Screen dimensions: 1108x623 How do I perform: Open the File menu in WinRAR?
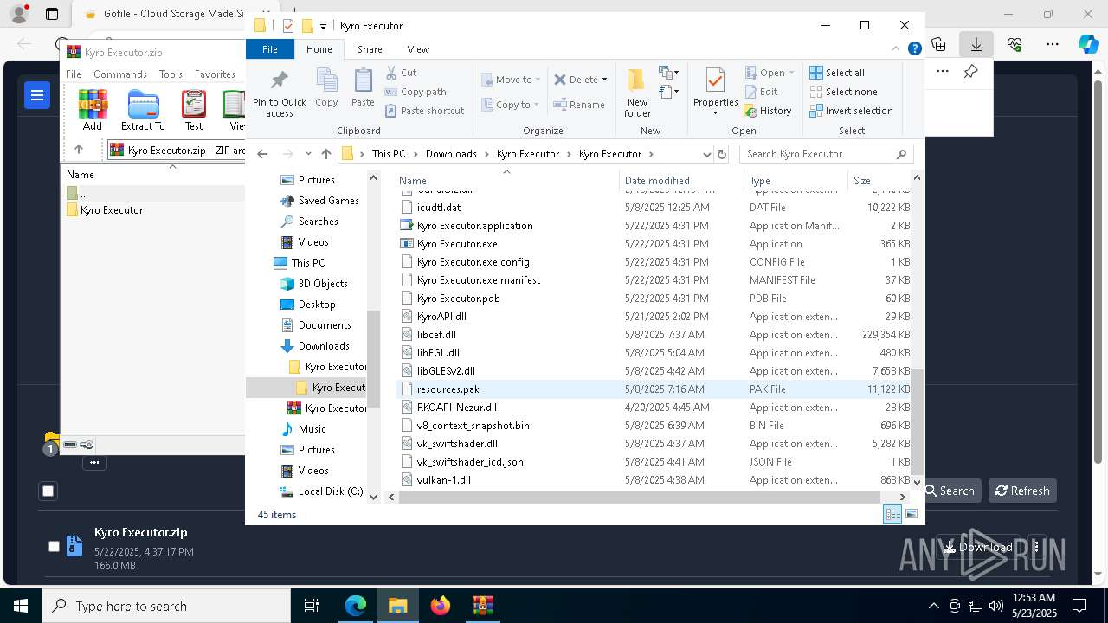pyautogui.click(x=74, y=74)
